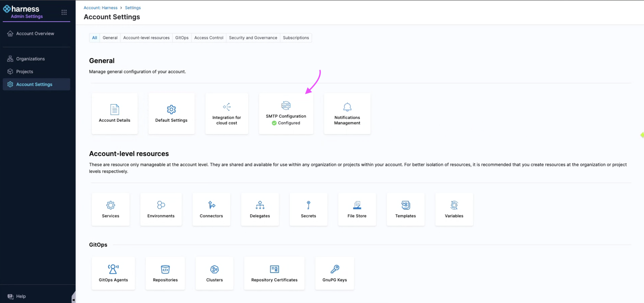The width and height of the screenshot is (644, 303).
Task: Switch to the Access Control tab
Action: pos(208,38)
